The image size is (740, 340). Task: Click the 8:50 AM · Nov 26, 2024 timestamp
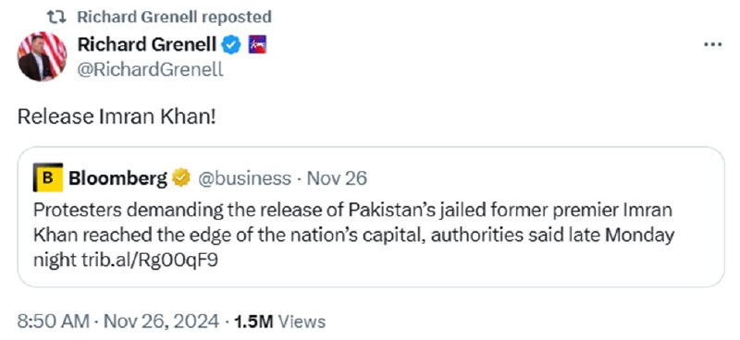(x=118, y=322)
